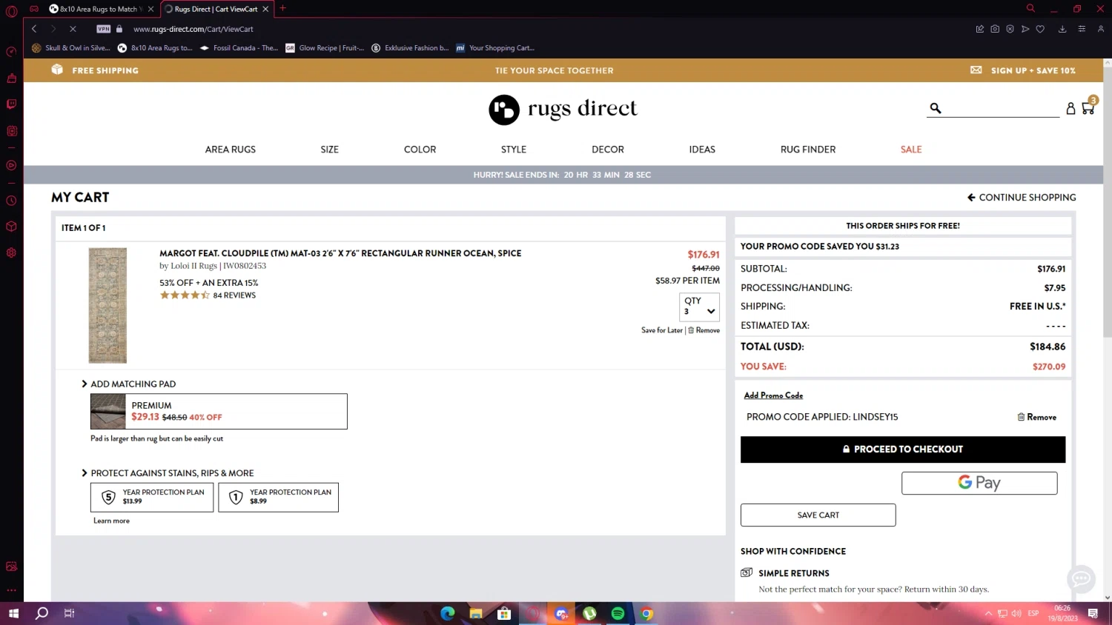Remove promo code LINDSEY15

pos(1037,418)
